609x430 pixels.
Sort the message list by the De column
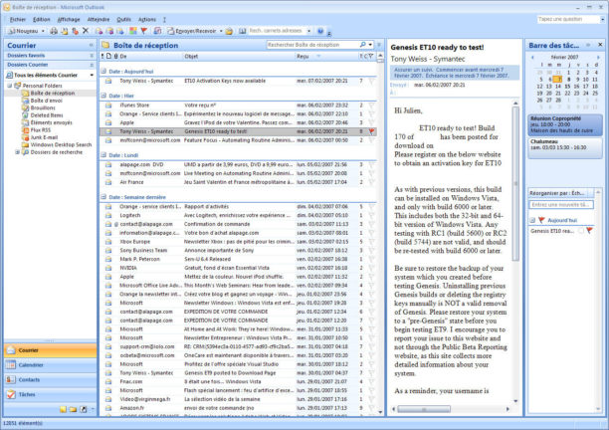coord(150,57)
